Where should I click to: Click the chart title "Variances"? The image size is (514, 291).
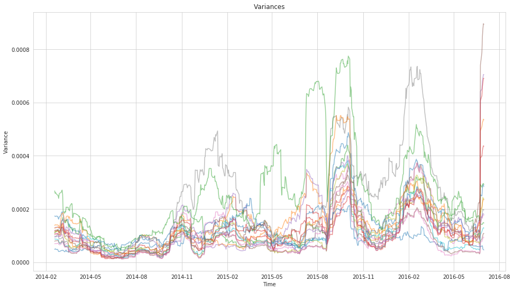(x=269, y=6)
